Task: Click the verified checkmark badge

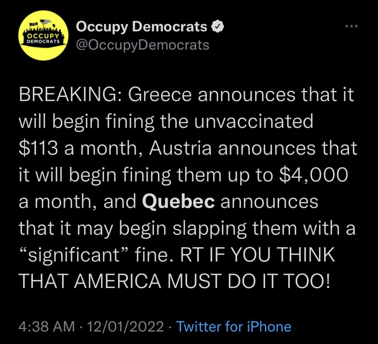Action: coord(218,27)
